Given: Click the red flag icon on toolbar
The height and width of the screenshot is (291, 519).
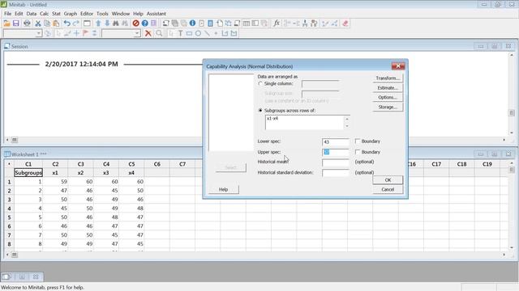Looking at the screenshot, I should [x=85, y=33].
